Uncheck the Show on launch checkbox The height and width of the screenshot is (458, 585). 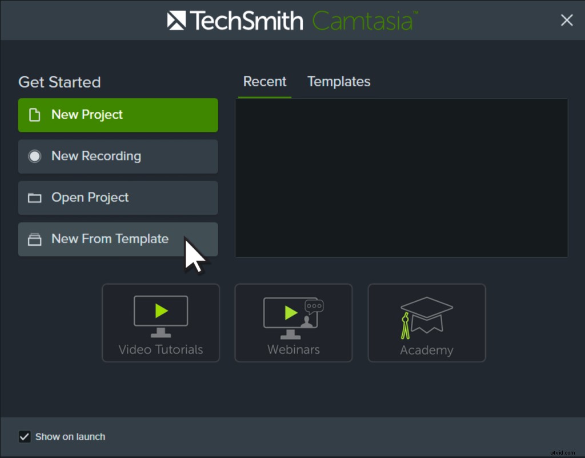24,436
